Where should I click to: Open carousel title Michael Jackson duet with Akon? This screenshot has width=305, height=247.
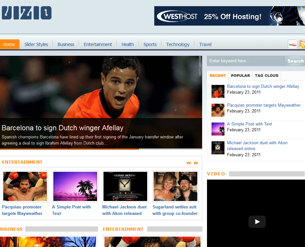click(x=125, y=210)
